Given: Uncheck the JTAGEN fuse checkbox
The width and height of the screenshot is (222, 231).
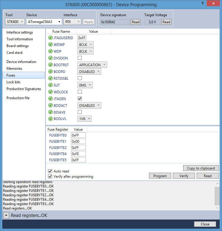Looking at the screenshot, I should (80, 98).
